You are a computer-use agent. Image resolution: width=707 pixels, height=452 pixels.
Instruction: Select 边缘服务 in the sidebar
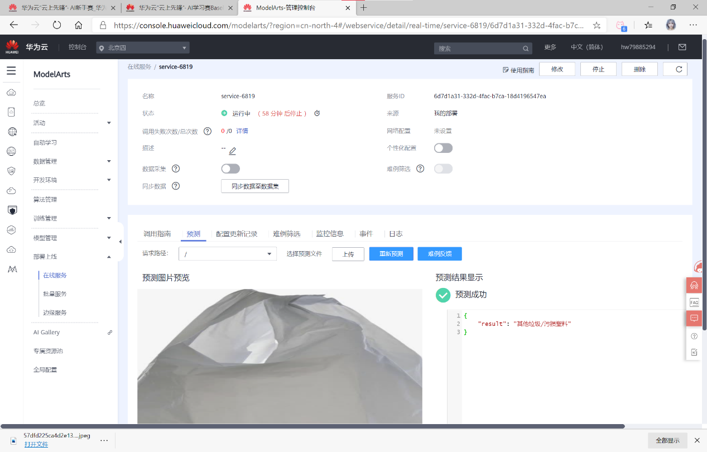(x=55, y=312)
